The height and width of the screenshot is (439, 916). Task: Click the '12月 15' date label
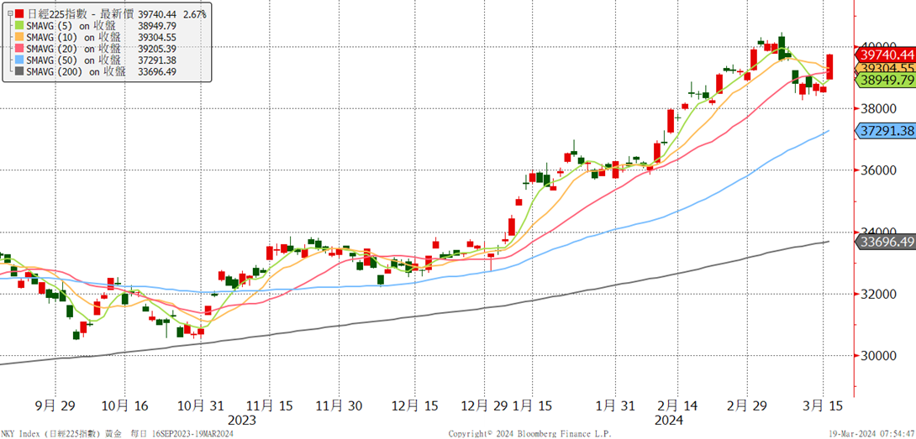pyautogui.click(x=415, y=405)
